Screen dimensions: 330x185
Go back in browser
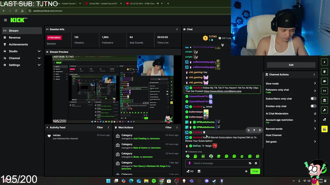pyautogui.click(x=4, y=11)
